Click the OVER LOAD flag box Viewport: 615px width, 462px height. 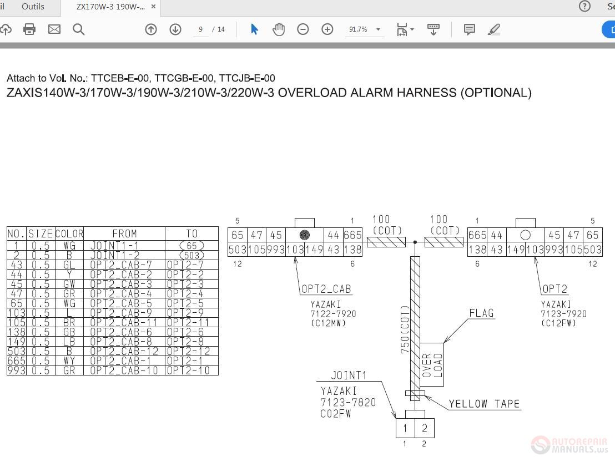432,365
